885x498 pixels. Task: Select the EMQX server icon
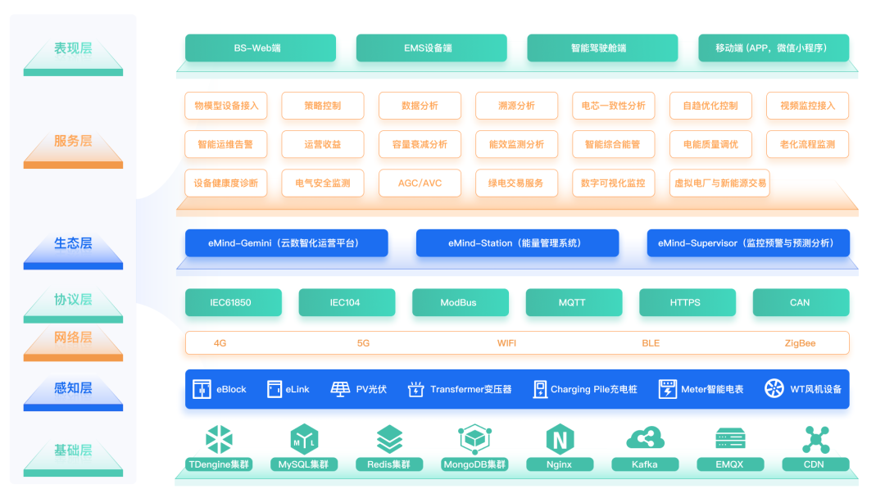(730, 440)
